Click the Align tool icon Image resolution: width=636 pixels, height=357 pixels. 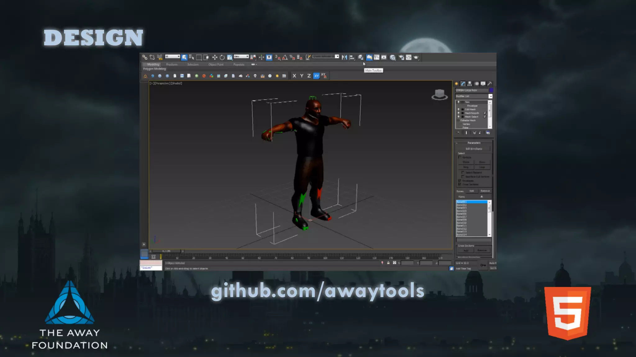(x=352, y=57)
